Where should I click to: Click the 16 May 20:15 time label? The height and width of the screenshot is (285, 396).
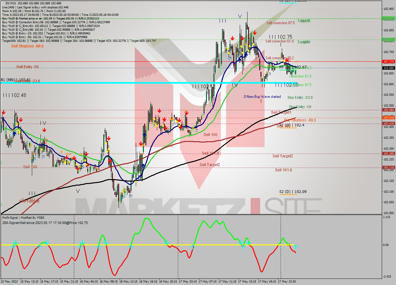[x=168, y=282]
